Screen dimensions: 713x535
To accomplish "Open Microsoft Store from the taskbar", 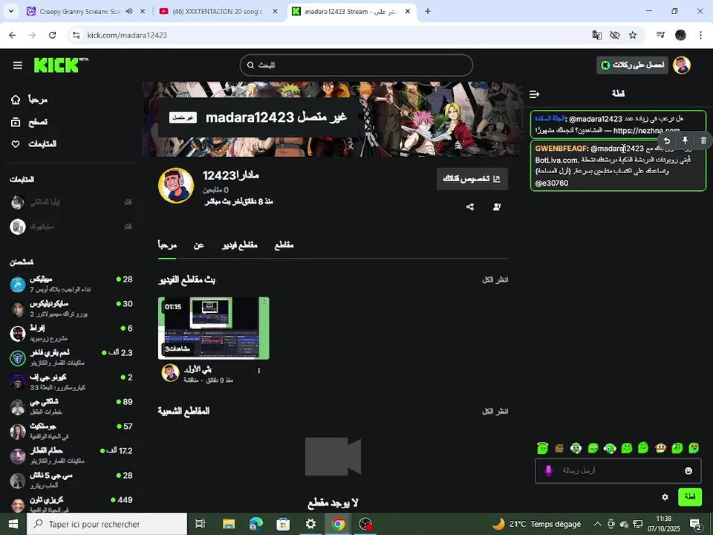I will 283,524.
